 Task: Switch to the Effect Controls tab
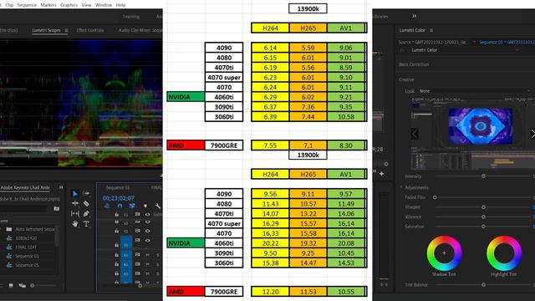pyautogui.click(x=89, y=30)
